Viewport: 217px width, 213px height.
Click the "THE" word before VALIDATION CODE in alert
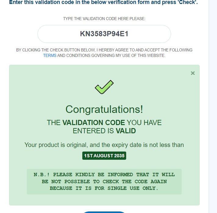click(54, 123)
